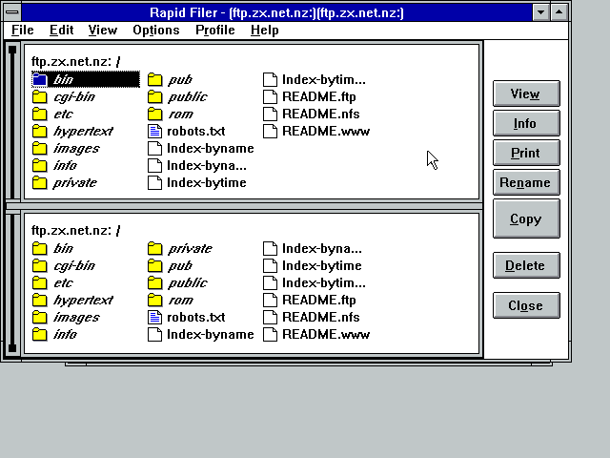Select README.www file icon in bottom pane
610x458 pixels.
(271, 335)
